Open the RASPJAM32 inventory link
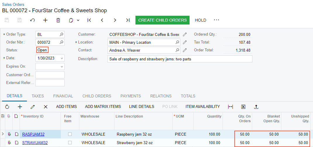Image resolution: width=313 pixels, height=147 pixels. (33, 134)
